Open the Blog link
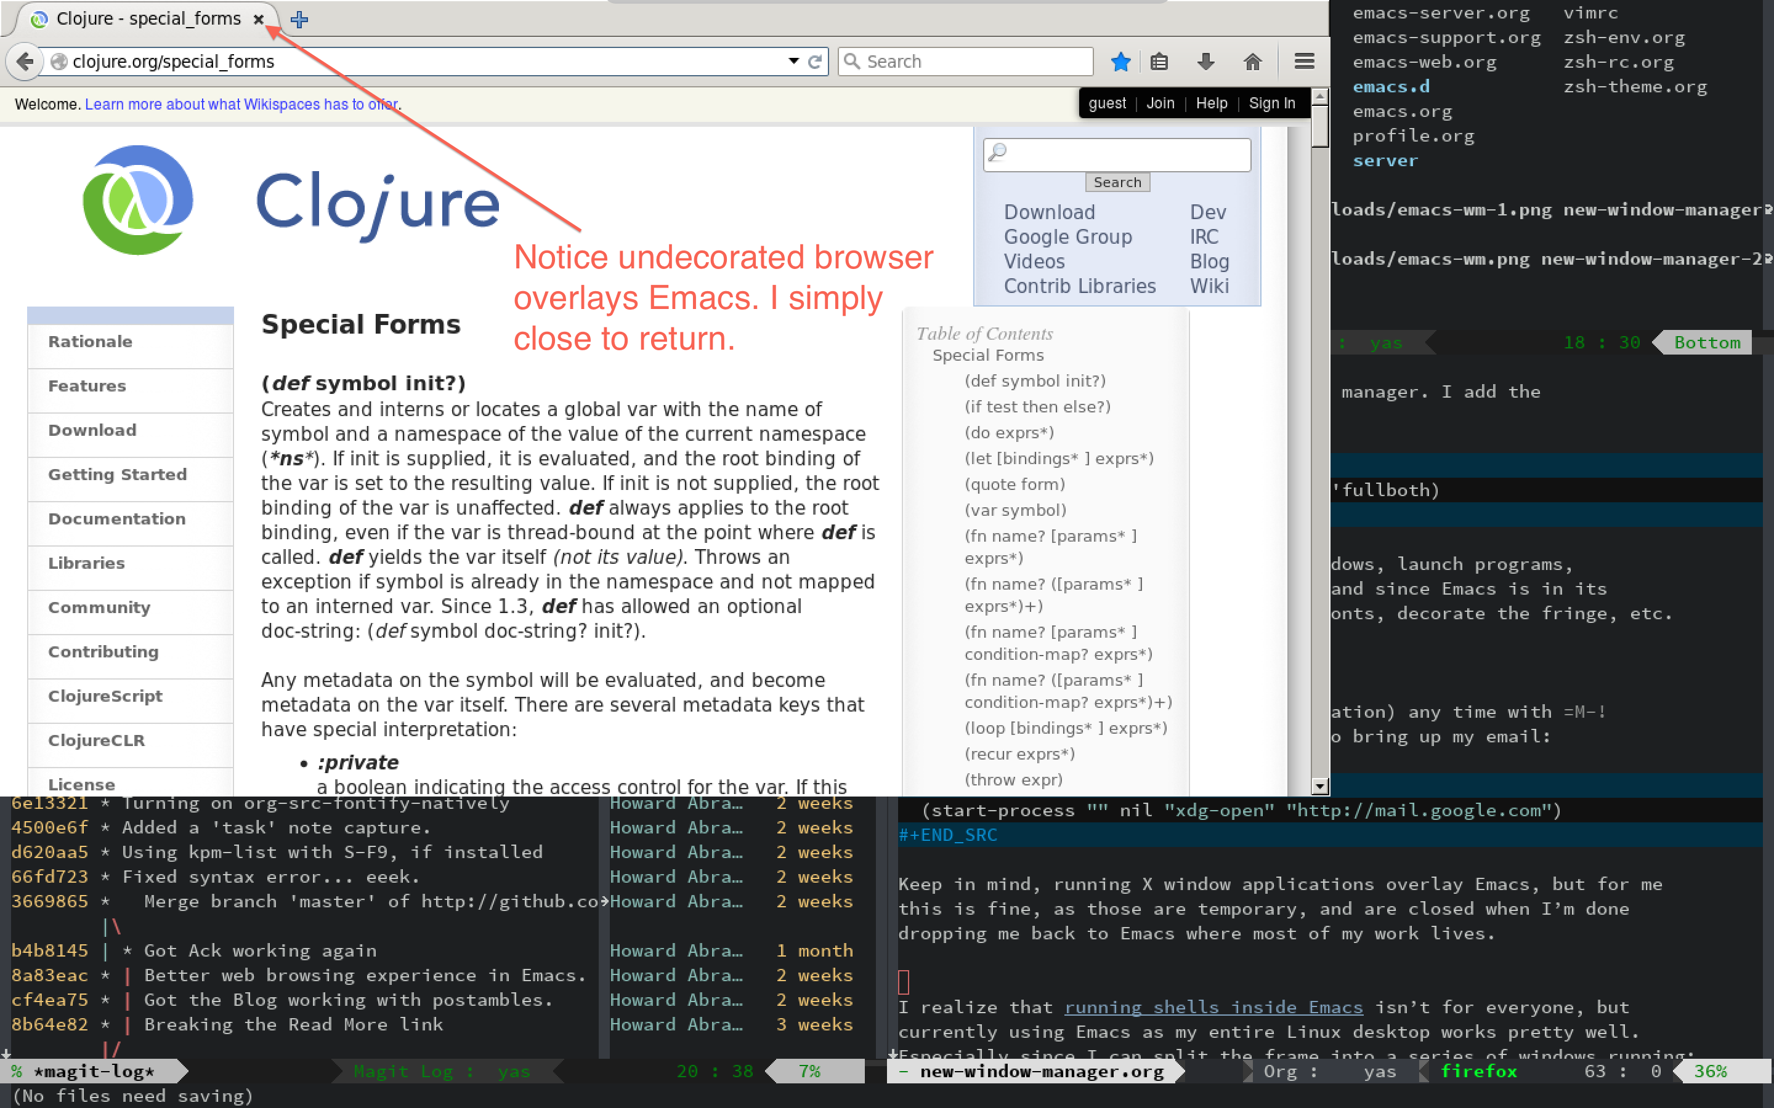The image size is (1774, 1108). [1209, 262]
